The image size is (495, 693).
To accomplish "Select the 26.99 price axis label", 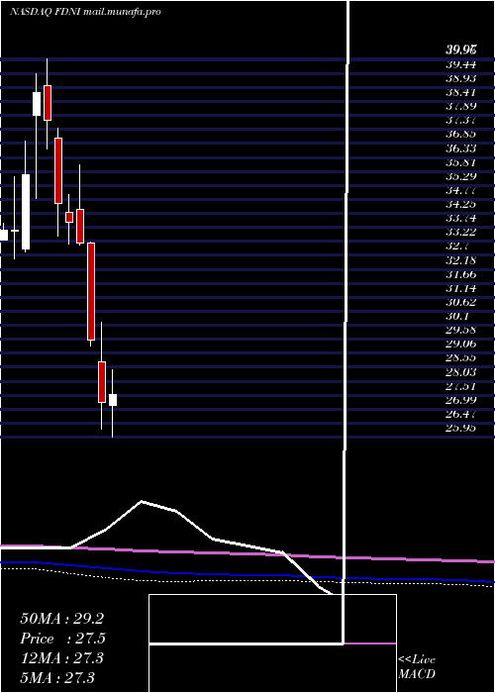I will (x=460, y=400).
